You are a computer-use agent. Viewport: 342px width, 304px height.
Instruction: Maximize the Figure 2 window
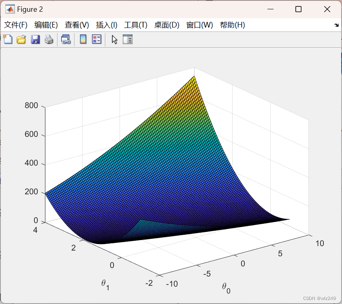[x=298, y=9]
